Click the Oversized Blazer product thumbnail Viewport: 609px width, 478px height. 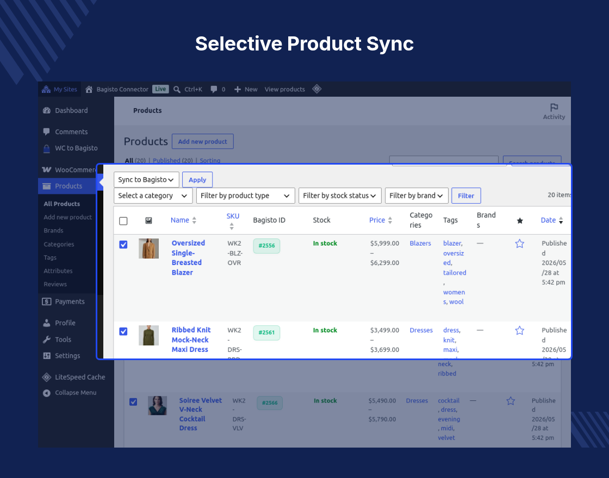[149, 248]
